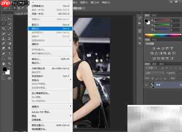Choose Cut with Ctrl+X entry
The height and width of the screenshot is (132, 182).
[x=50, y=25]
